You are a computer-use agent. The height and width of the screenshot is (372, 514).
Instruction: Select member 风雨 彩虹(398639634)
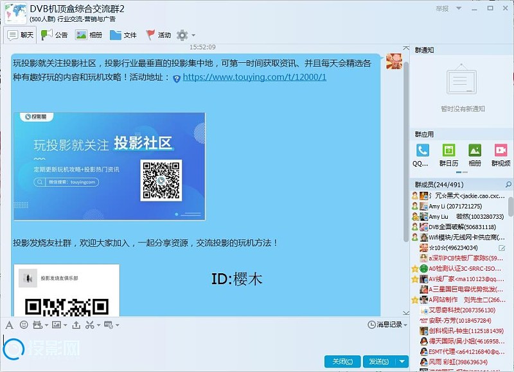pos(459,362)
